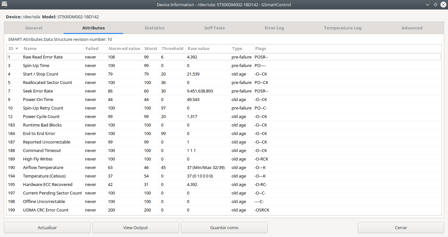The width and height of the screenshot is (448, 237).
Task: Click the /dev/sda device label
Action: point(31,17)
